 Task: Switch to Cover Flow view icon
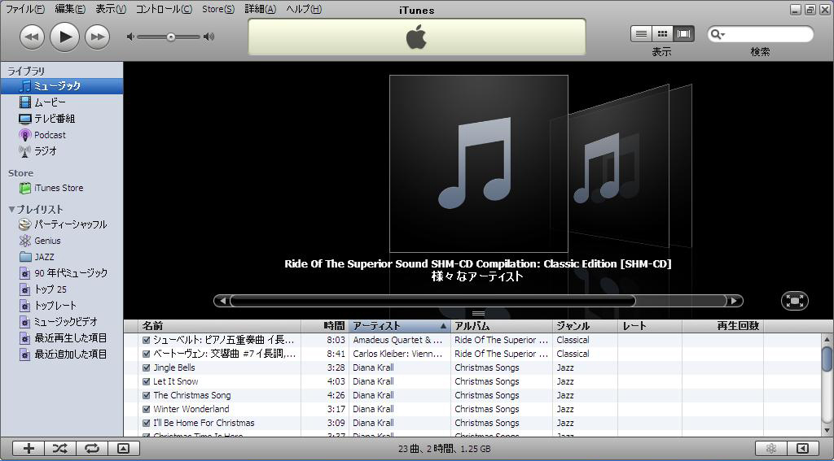[x=683, y=34]
